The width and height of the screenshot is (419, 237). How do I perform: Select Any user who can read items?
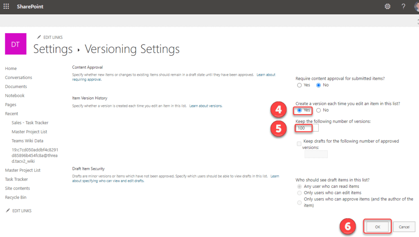(x=299, y=187)
